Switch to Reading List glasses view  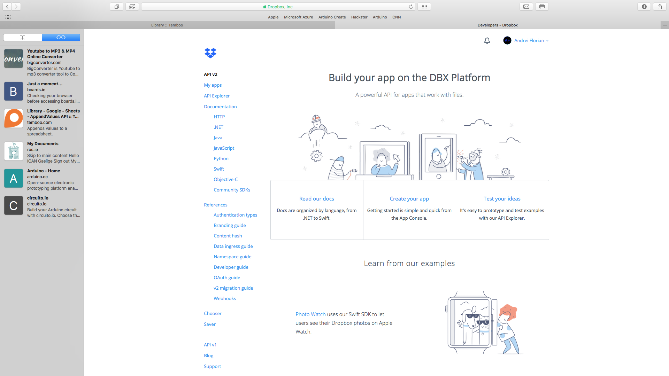pyautogui.click(x=61, y=37)
